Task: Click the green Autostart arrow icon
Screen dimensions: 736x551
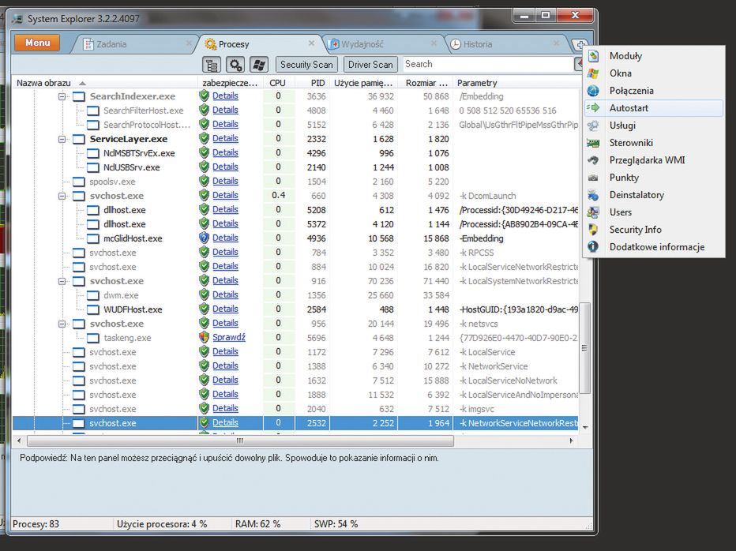Action: tap(593, 108)
